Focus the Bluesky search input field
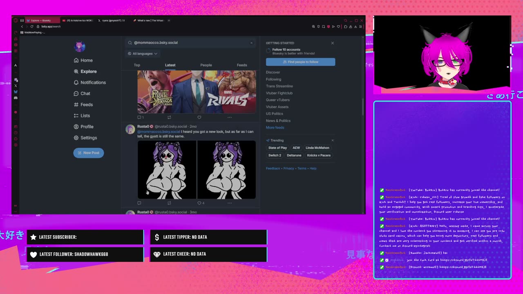523x294 pixels. point(190,42)
